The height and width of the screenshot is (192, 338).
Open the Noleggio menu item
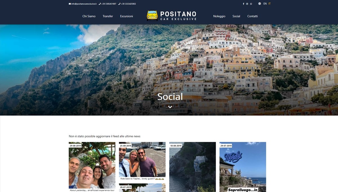pos(219,16)
